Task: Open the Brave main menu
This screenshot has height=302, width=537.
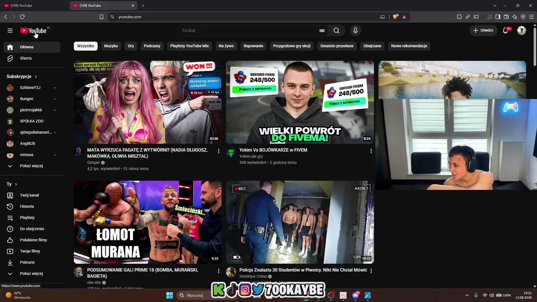Action: (531, 17)
